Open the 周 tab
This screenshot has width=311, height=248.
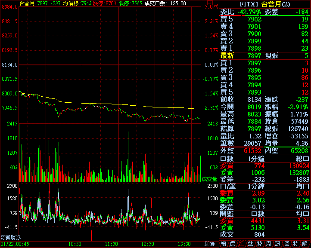[x=268, y=244]
